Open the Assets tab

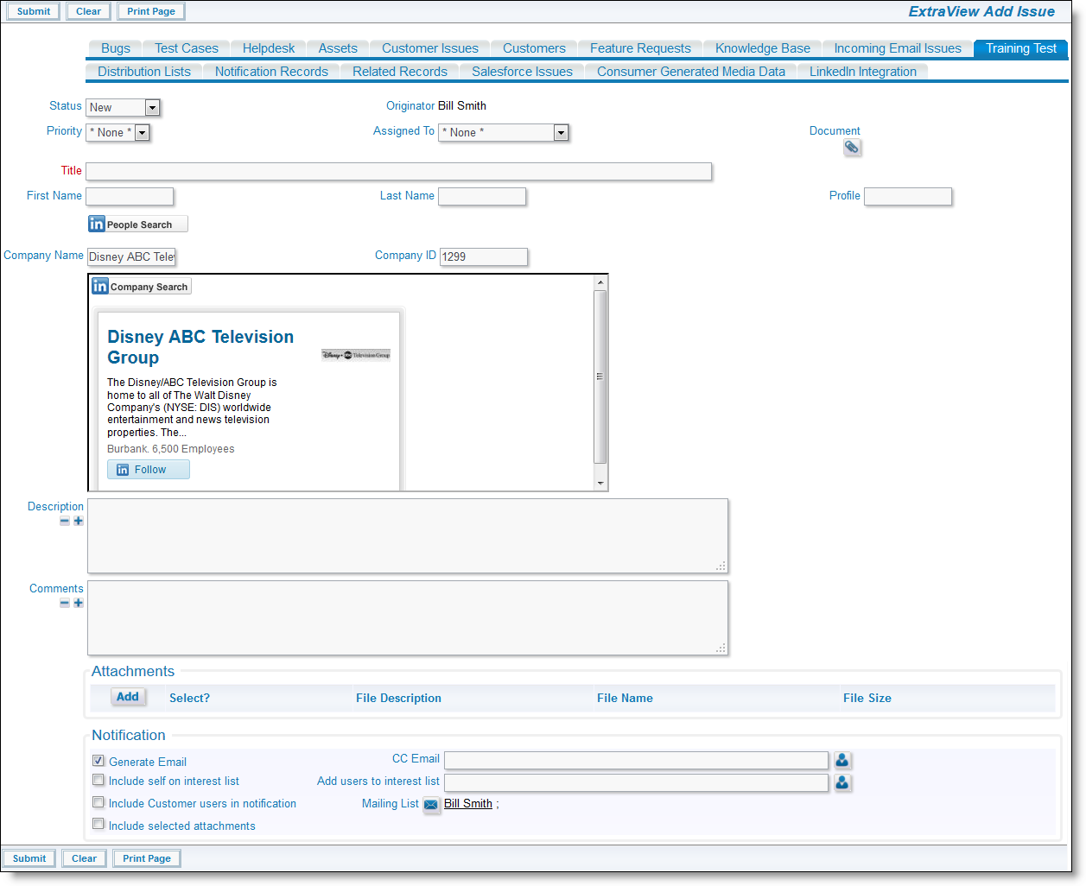338,48
